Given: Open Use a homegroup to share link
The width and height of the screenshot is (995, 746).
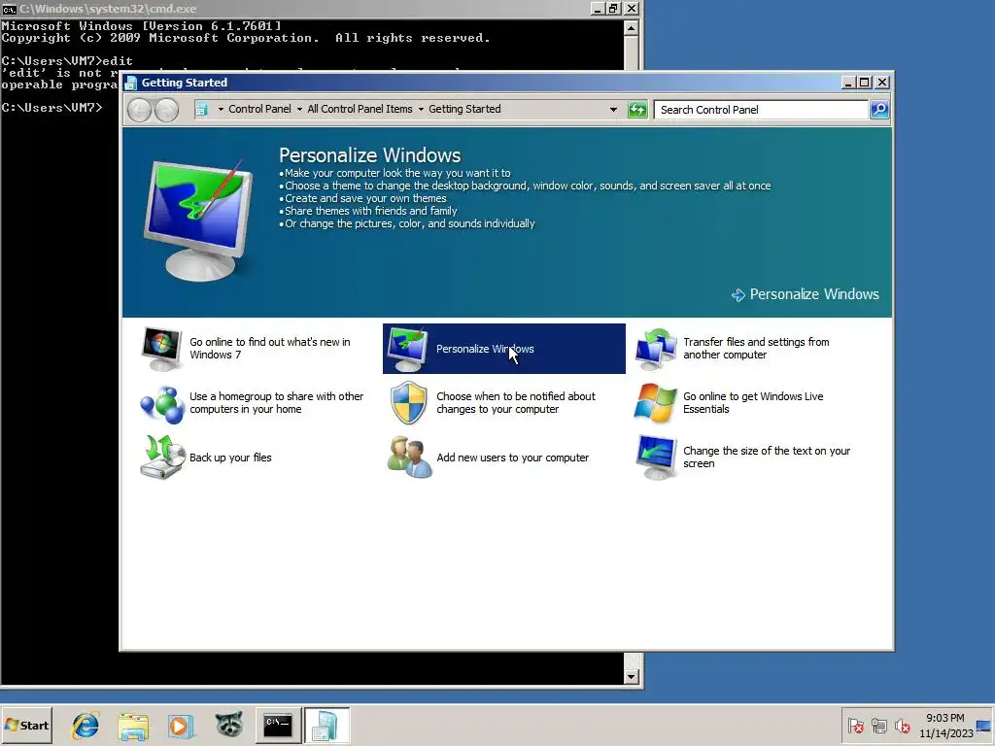Looking at the screenshot, I should (276, 403).
